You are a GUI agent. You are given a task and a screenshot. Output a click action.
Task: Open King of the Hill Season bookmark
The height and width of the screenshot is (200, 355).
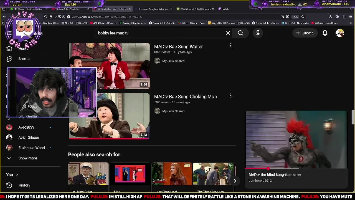221,23
